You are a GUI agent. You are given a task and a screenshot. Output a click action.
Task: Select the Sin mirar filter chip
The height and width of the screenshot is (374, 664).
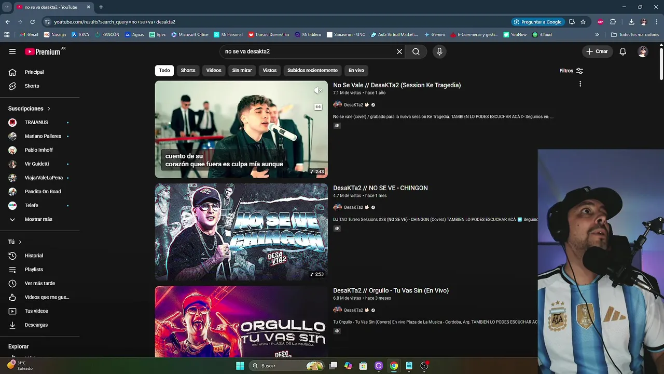pyautogui.click(x=242, y=71)
